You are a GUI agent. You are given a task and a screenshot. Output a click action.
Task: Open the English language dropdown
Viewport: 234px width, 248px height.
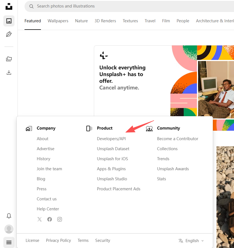point(191,240)
